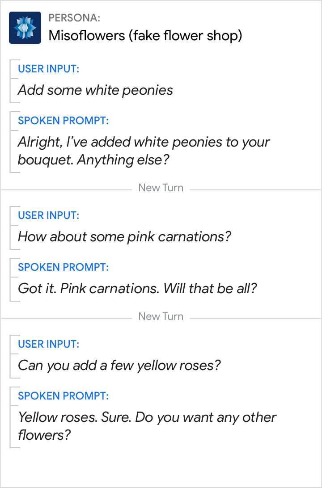Click the third SPOKEN PROMPT label

point(63,396)
